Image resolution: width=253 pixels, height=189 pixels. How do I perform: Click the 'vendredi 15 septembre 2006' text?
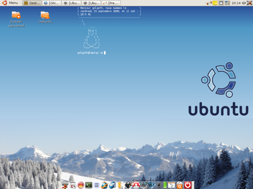tap(100, 11)
